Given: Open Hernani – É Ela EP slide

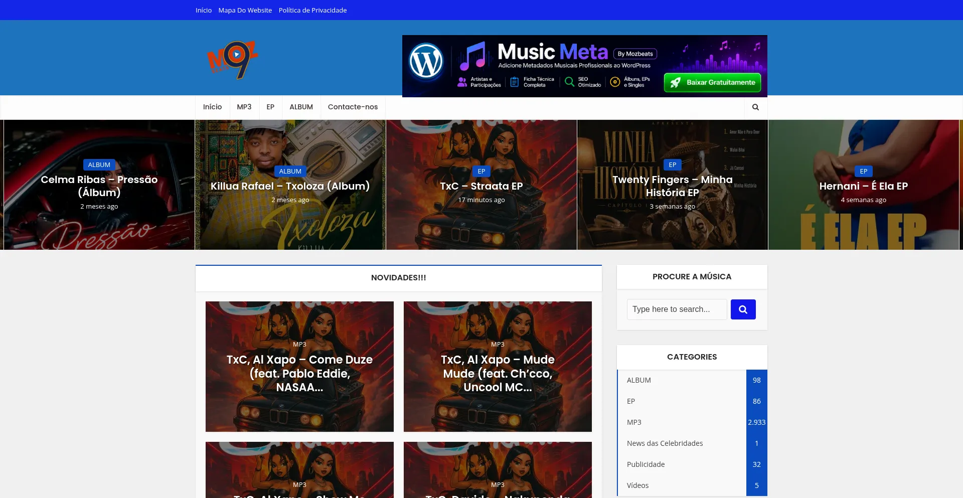Looking at the screenshot, I should tap(863, 186).
